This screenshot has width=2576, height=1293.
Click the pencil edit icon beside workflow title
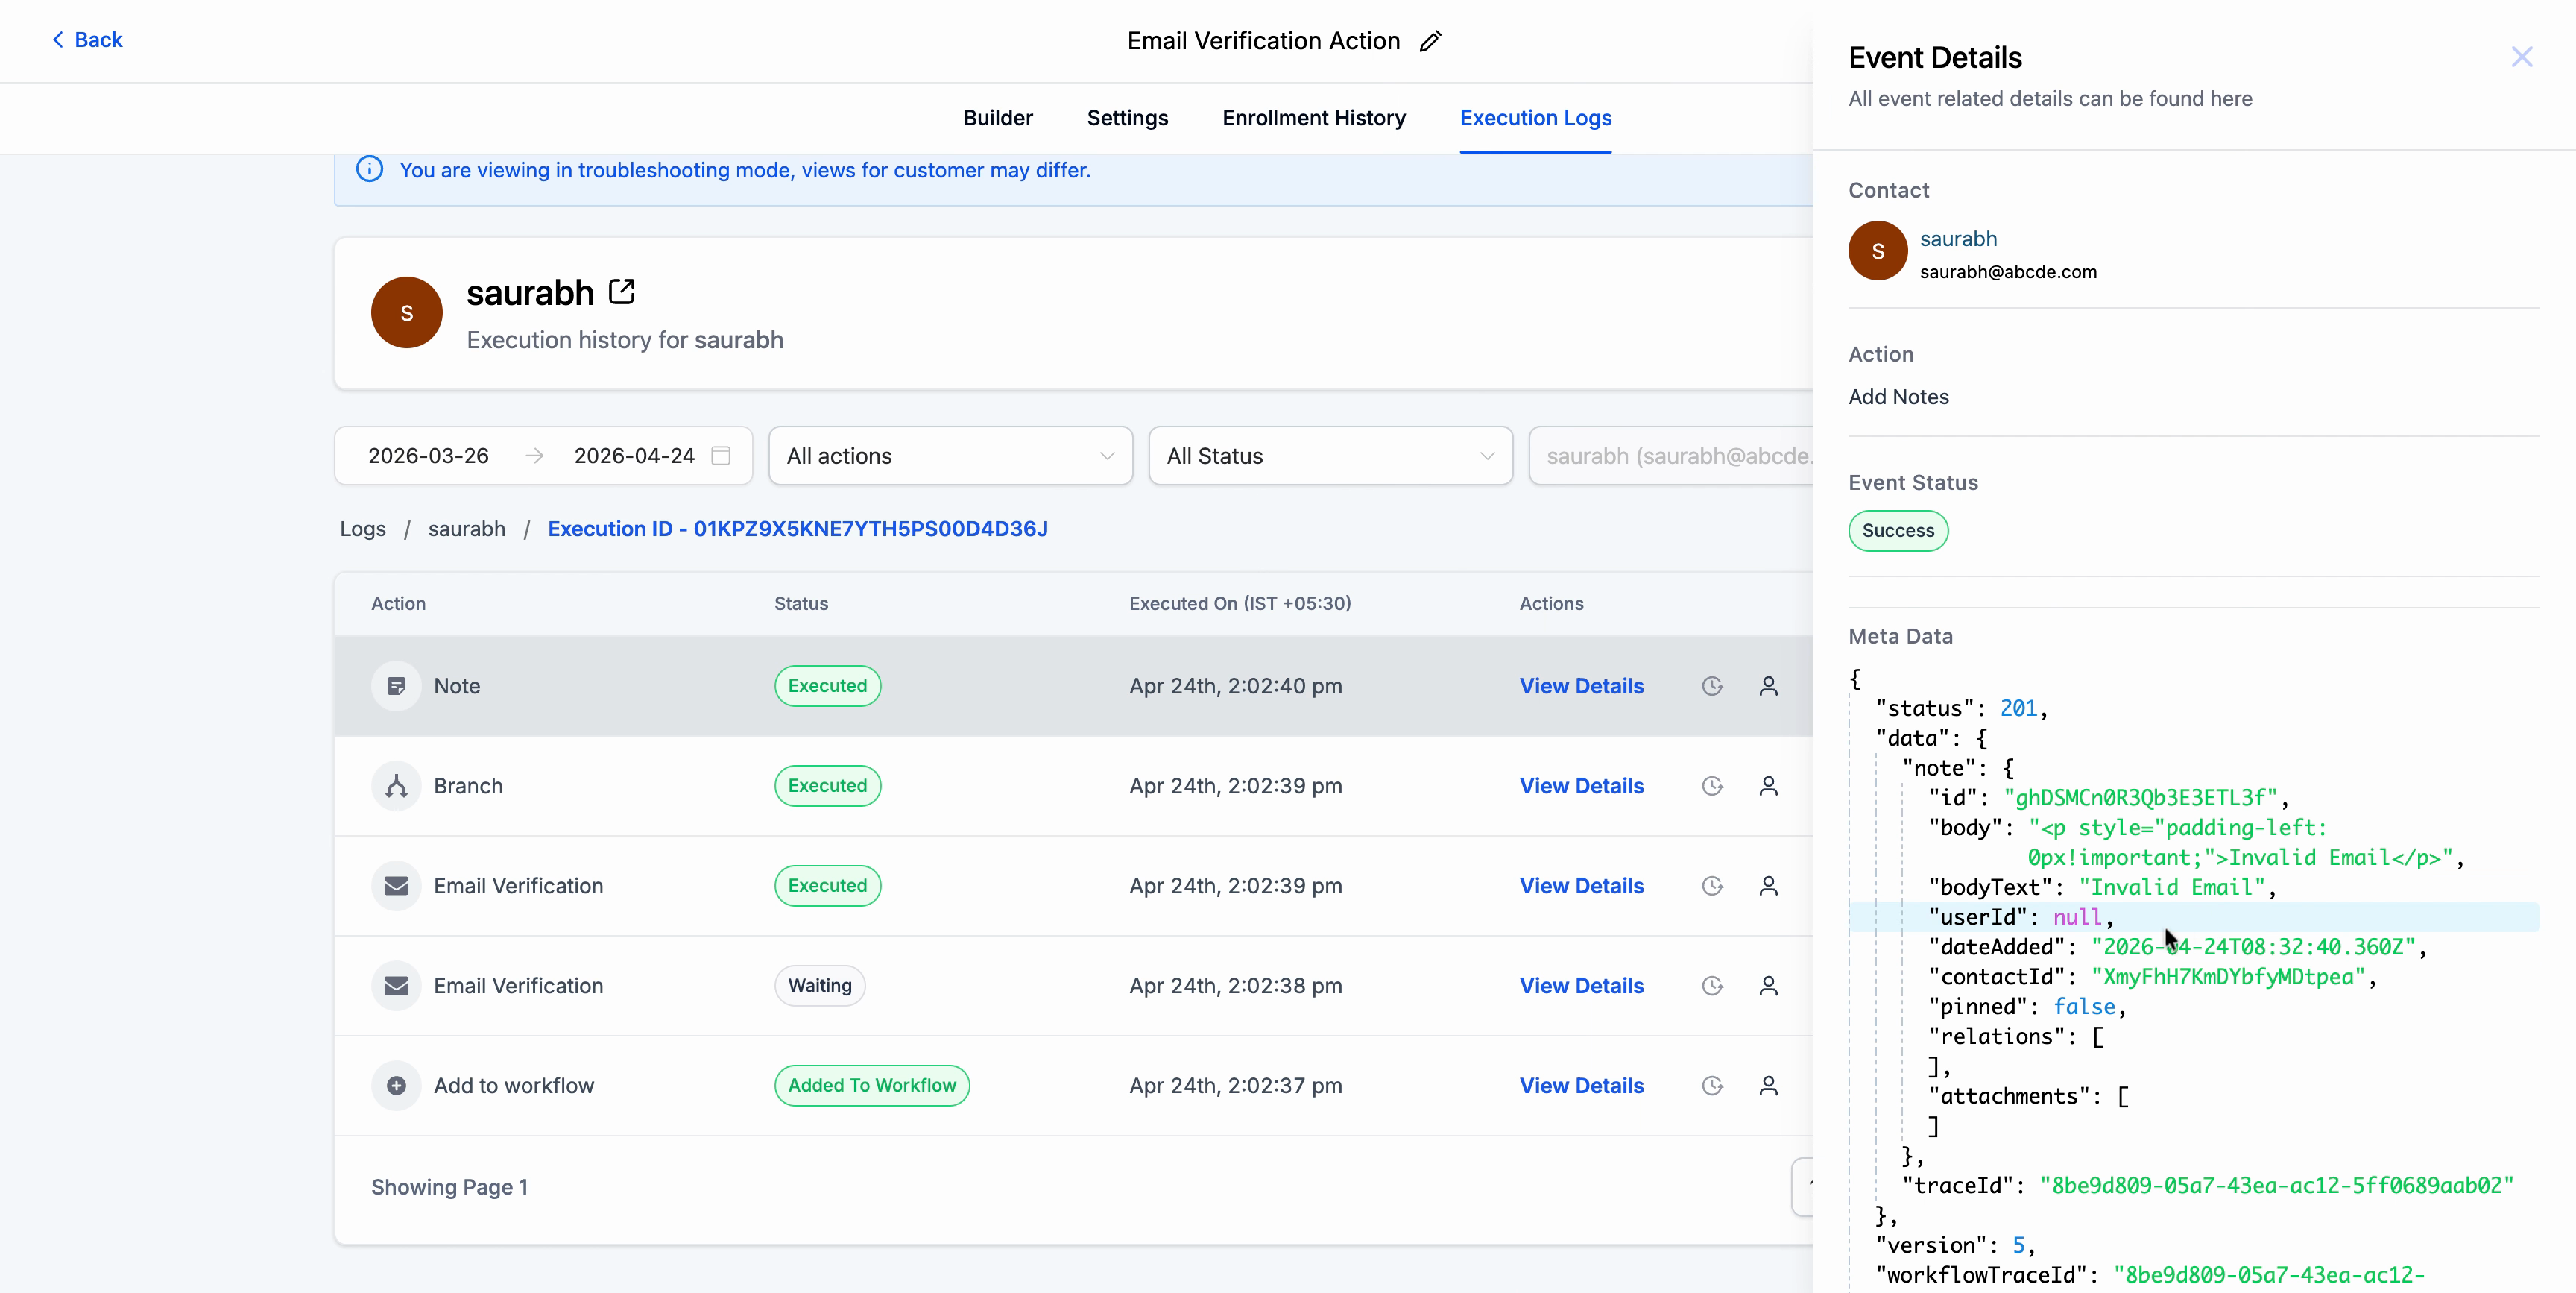coord(1430,41)
